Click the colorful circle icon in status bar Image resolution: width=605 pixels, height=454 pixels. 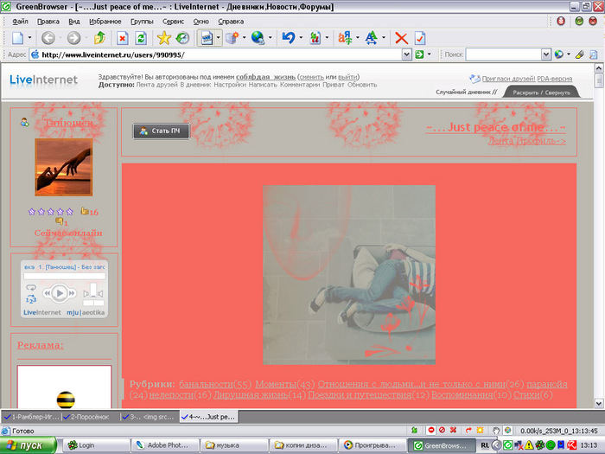click(x=508, y=430)
